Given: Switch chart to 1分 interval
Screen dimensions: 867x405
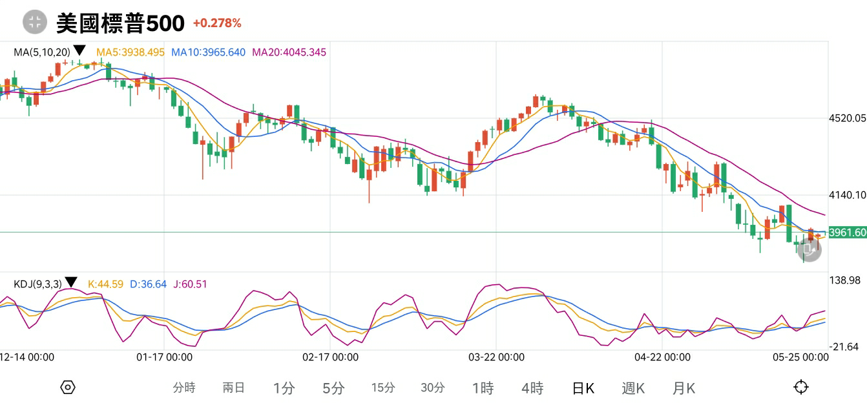Looking at the screenshot, I should tap(284, 388).
